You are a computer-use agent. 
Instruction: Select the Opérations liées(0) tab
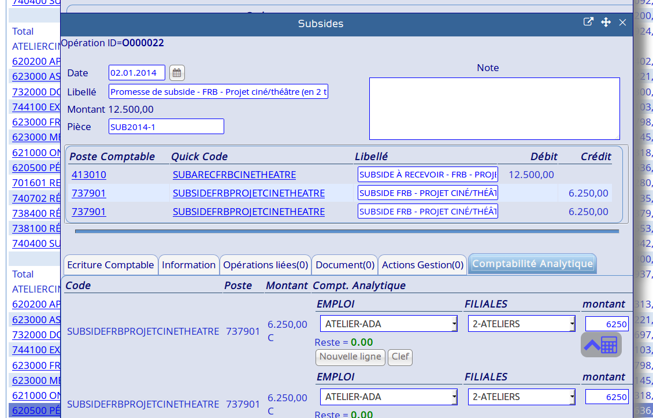coord(265,265)
